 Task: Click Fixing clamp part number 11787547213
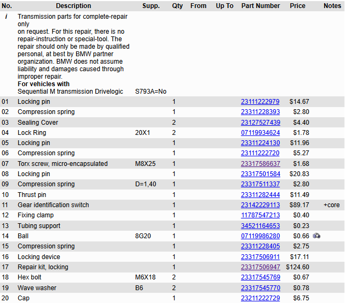point(260,215)
